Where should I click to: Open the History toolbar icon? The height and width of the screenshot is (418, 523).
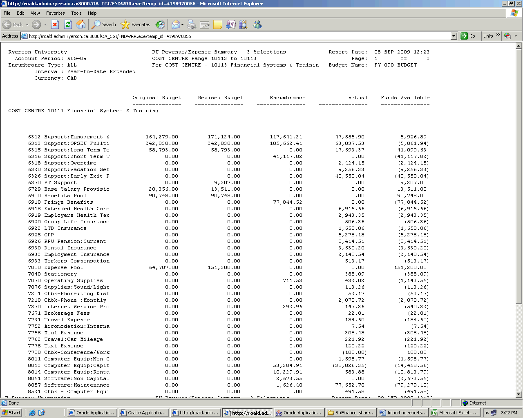tap(160, 24)
